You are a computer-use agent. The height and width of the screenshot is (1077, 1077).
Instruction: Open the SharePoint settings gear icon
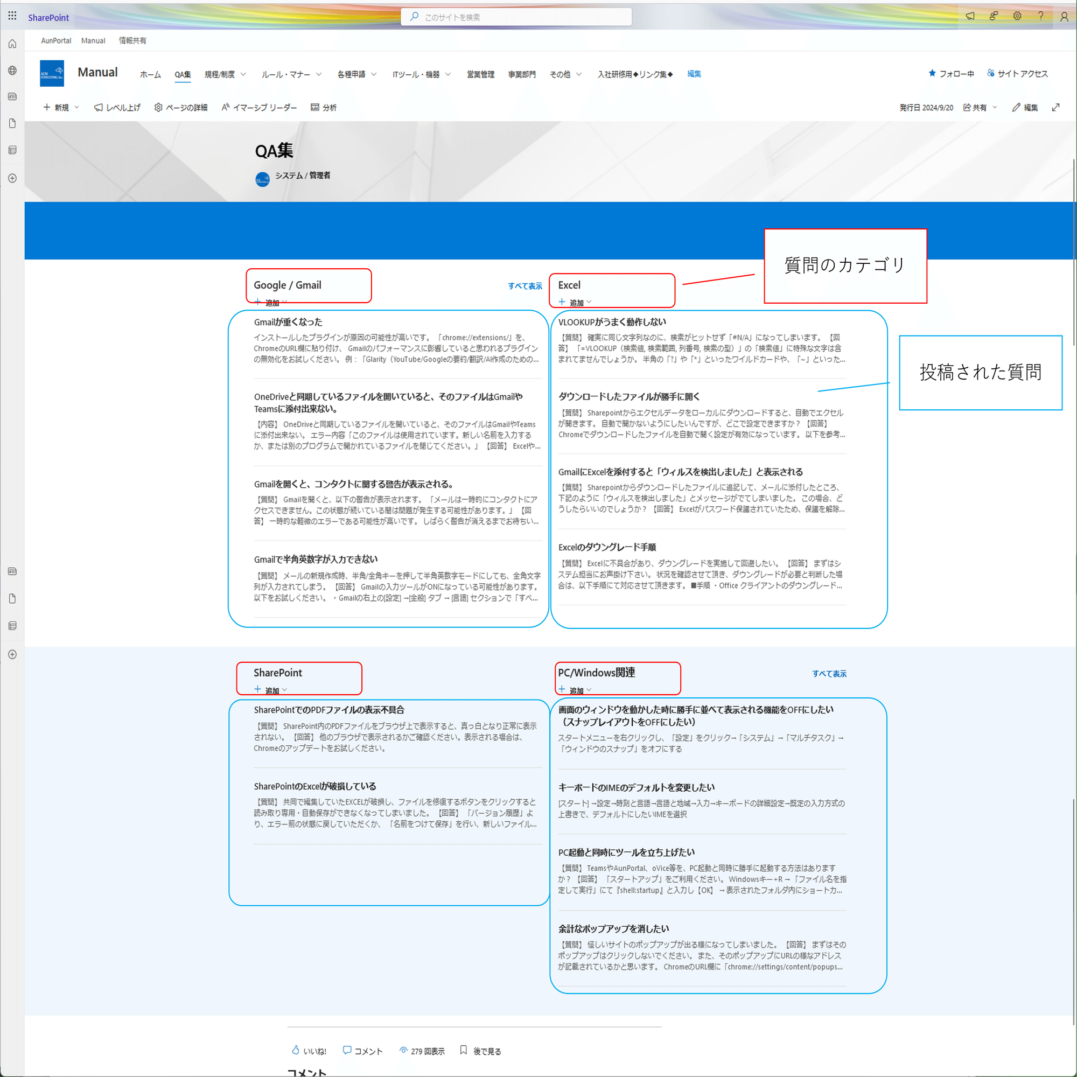point(1017,16)
